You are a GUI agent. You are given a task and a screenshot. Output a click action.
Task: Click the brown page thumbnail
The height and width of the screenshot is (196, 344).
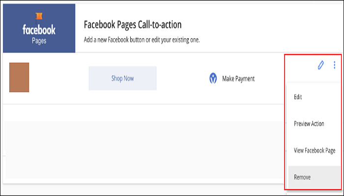tap(19, 77)
